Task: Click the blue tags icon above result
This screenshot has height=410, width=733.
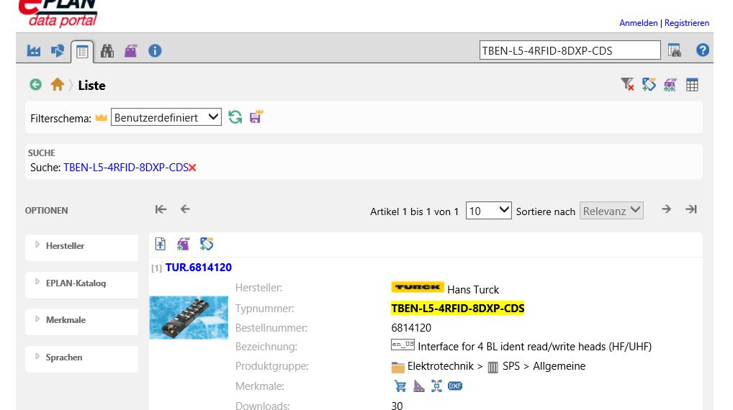Action: [207, 244]
